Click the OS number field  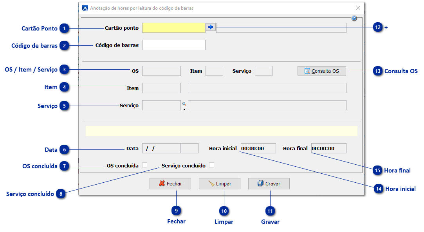[x=161, y=71]
